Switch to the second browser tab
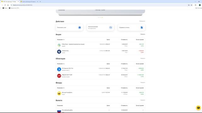 click(x=29, y=2)
